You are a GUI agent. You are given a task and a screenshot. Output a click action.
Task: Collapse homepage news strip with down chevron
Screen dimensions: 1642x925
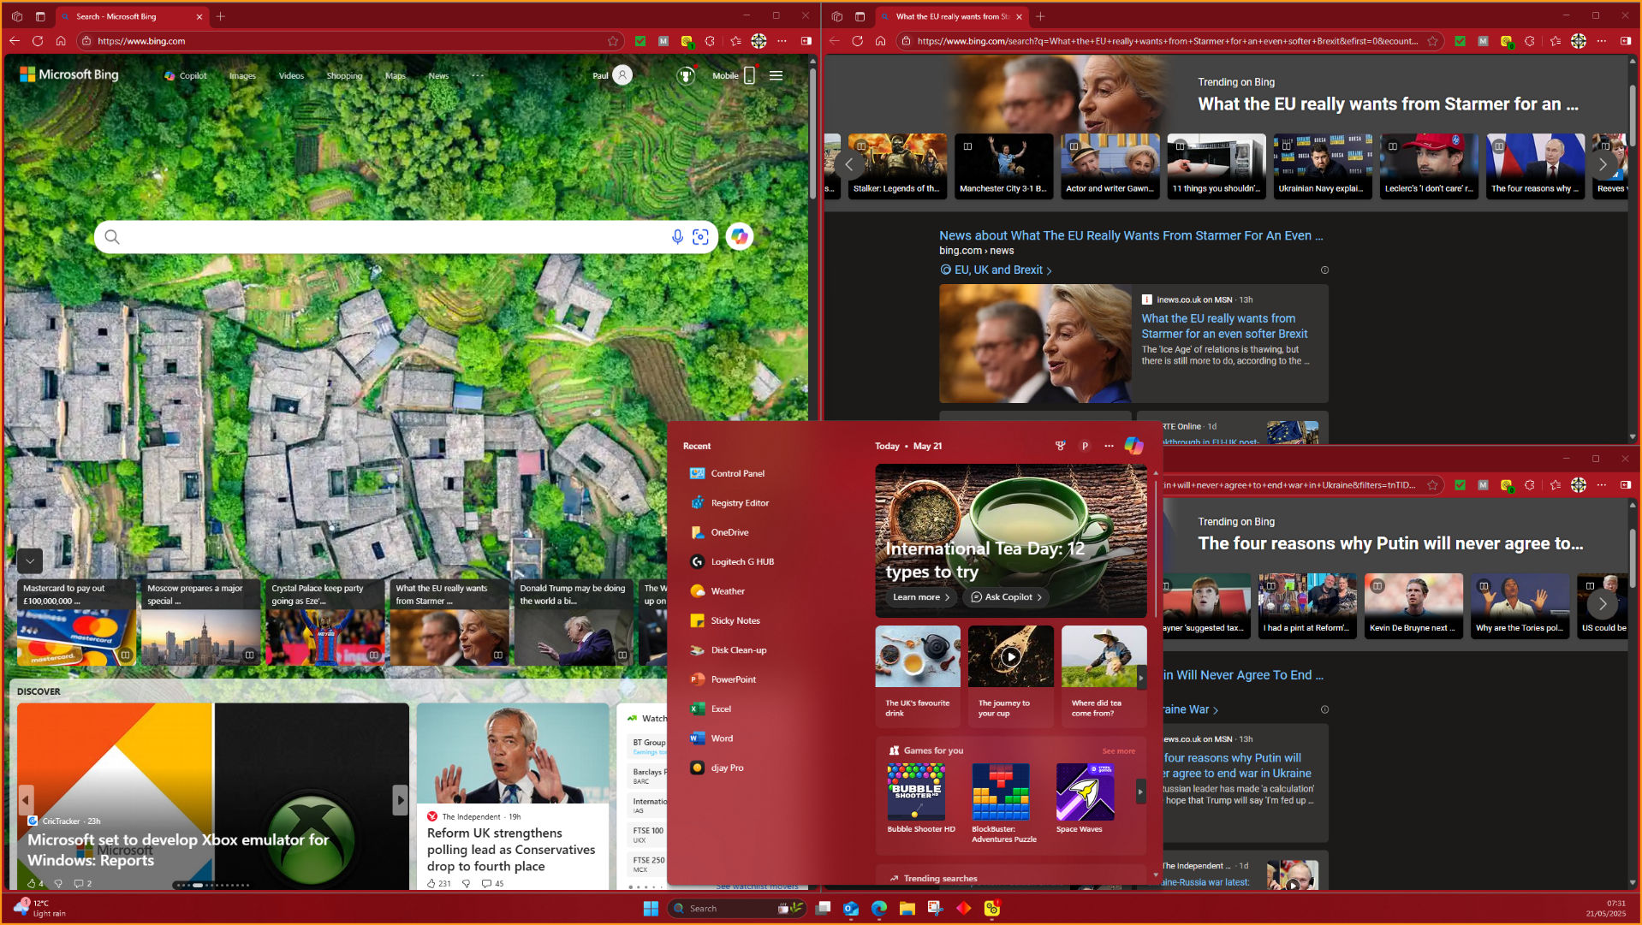30,561
